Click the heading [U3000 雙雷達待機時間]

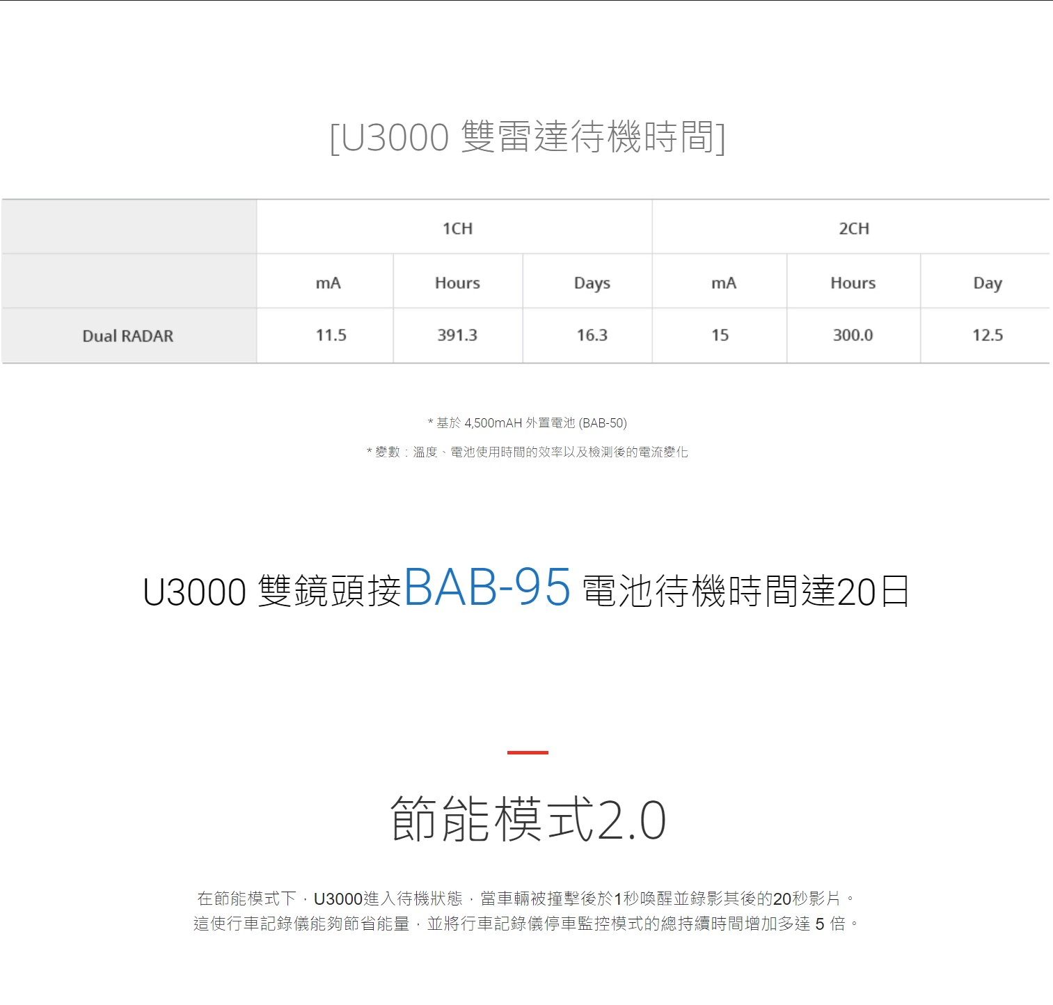coord(527,136)
